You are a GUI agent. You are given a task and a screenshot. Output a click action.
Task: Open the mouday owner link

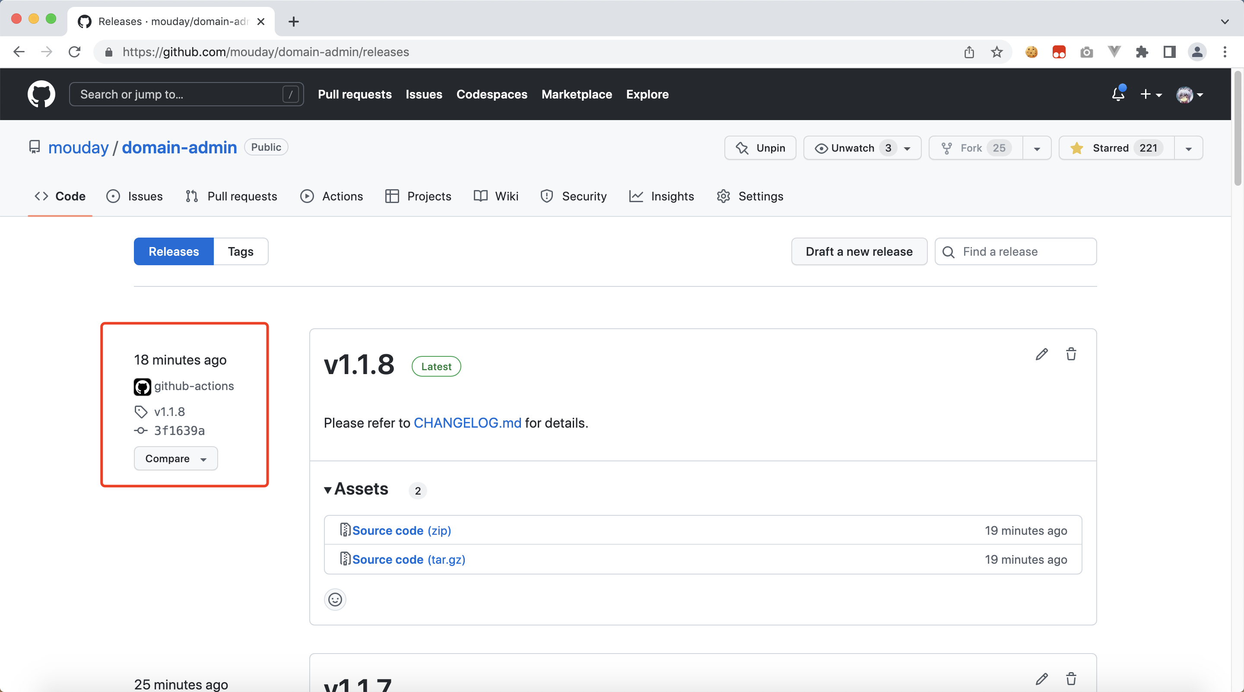[x=78, y=147]
